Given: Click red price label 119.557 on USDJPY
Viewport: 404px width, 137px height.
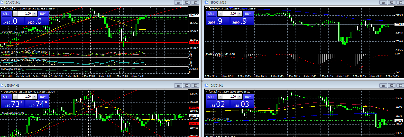Looking at the screenshot, I should 194,124.
